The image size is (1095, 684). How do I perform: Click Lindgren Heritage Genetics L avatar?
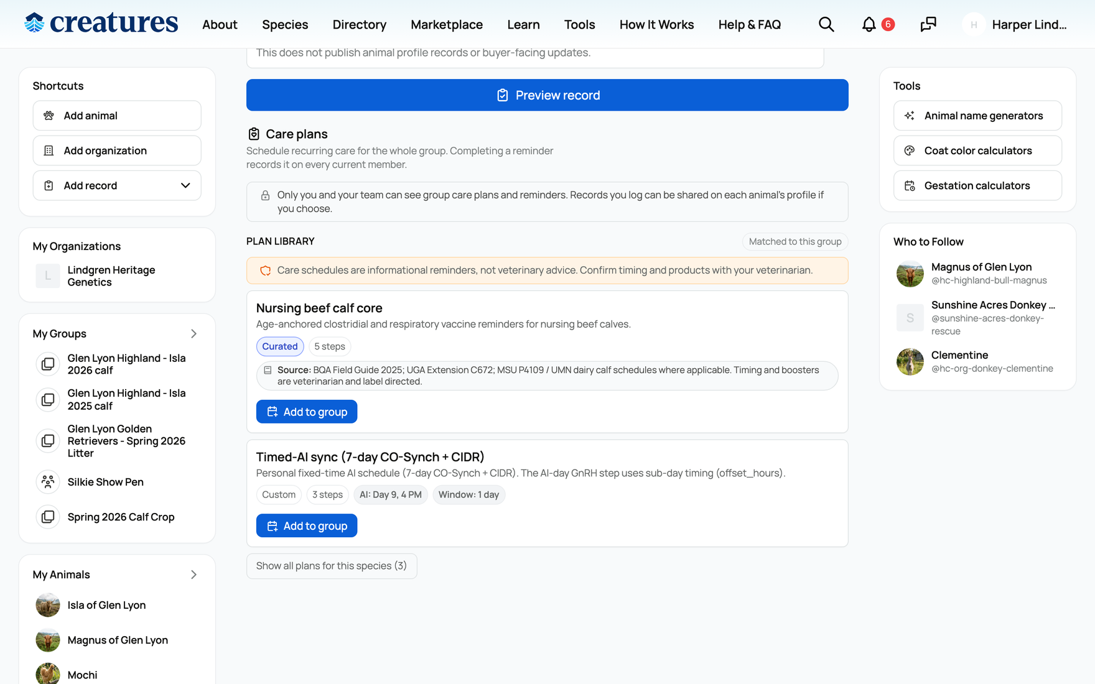coord(48,276)
